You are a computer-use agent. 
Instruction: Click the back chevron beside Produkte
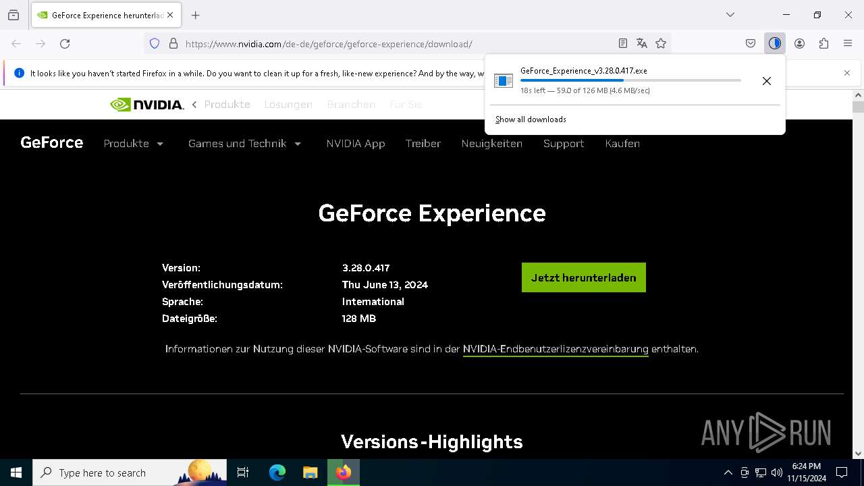point(194,105)
